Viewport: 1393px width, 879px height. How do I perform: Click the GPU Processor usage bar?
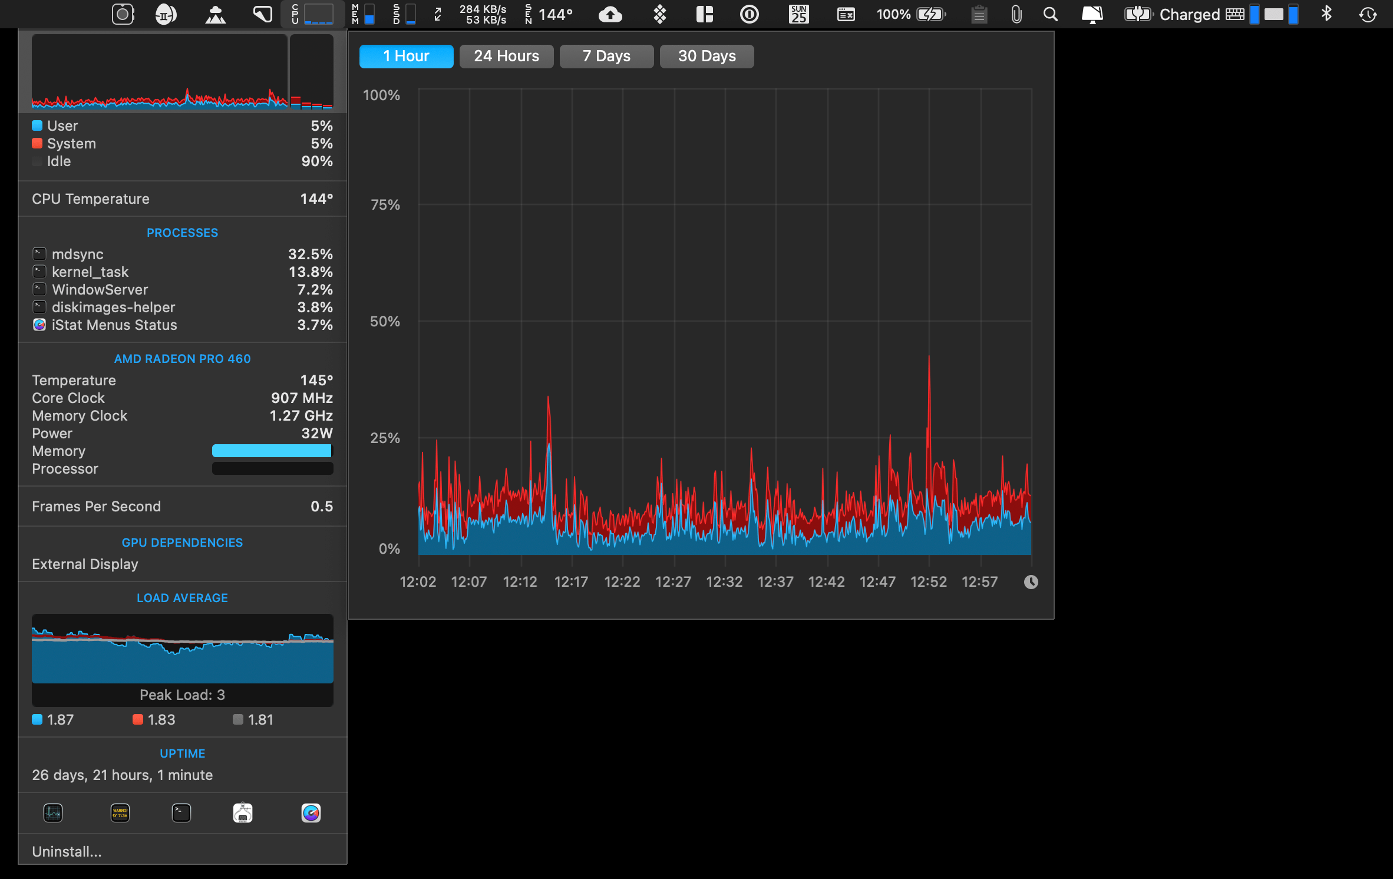272,468
